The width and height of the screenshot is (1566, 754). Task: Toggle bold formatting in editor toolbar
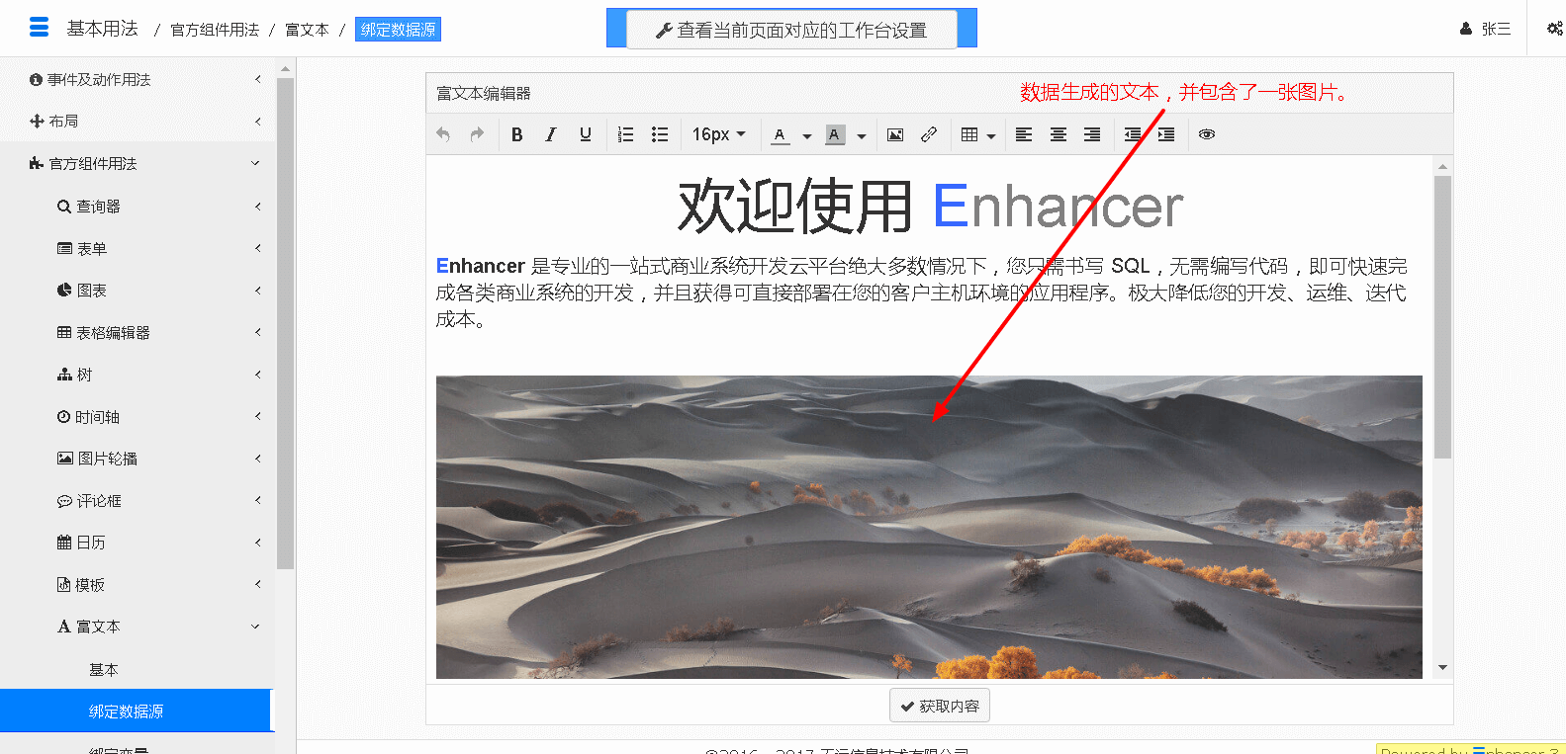coord(516,134)
